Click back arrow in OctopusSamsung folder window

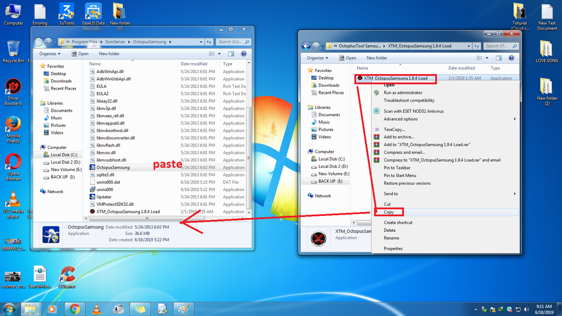coord(39,42)
